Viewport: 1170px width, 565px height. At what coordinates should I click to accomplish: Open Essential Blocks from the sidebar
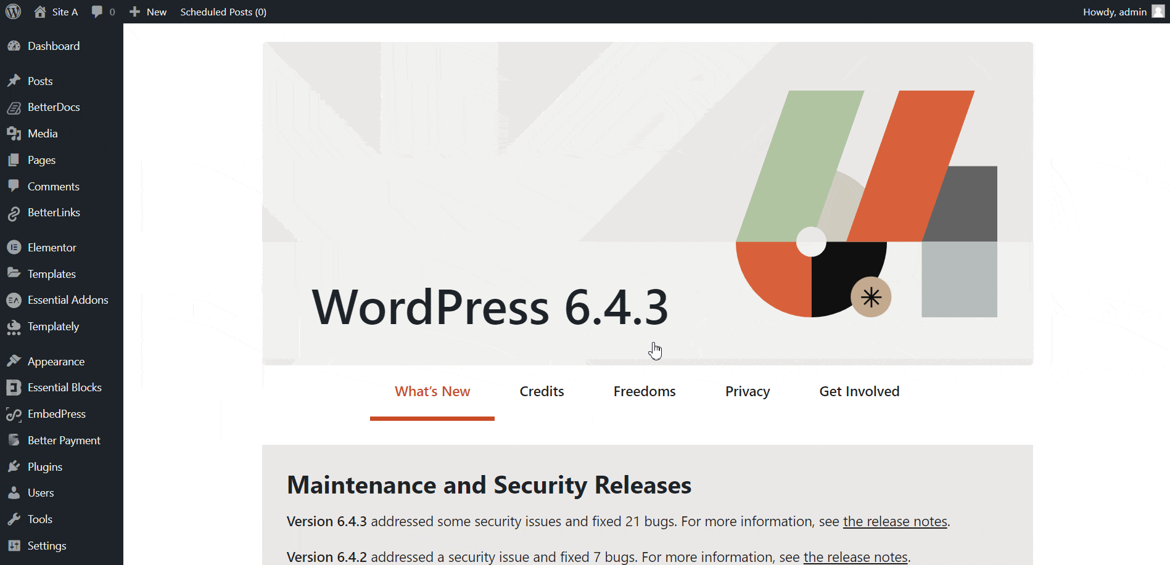pyautogui.click(x=14, y=387)
